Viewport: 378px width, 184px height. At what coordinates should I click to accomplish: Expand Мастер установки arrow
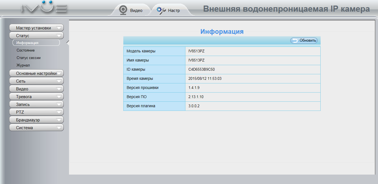point(59,28)
